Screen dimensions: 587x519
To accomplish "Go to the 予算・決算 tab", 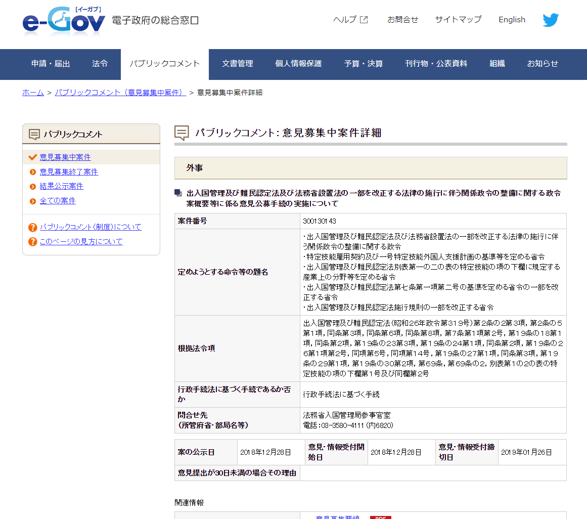I will (x=364, y=64).
